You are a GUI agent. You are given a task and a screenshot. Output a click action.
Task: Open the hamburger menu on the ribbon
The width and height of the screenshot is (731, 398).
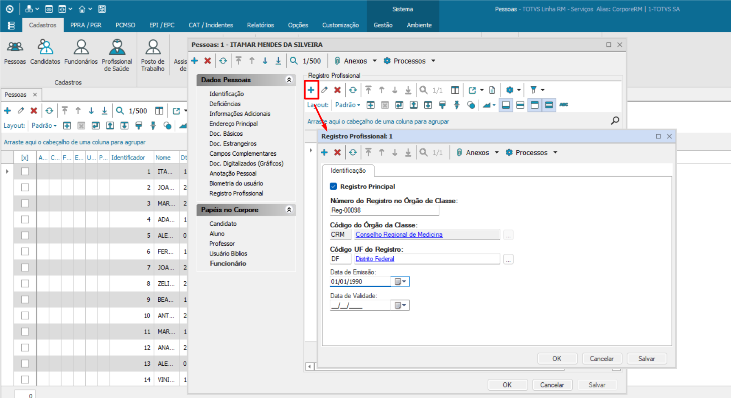tap(11, 25)
